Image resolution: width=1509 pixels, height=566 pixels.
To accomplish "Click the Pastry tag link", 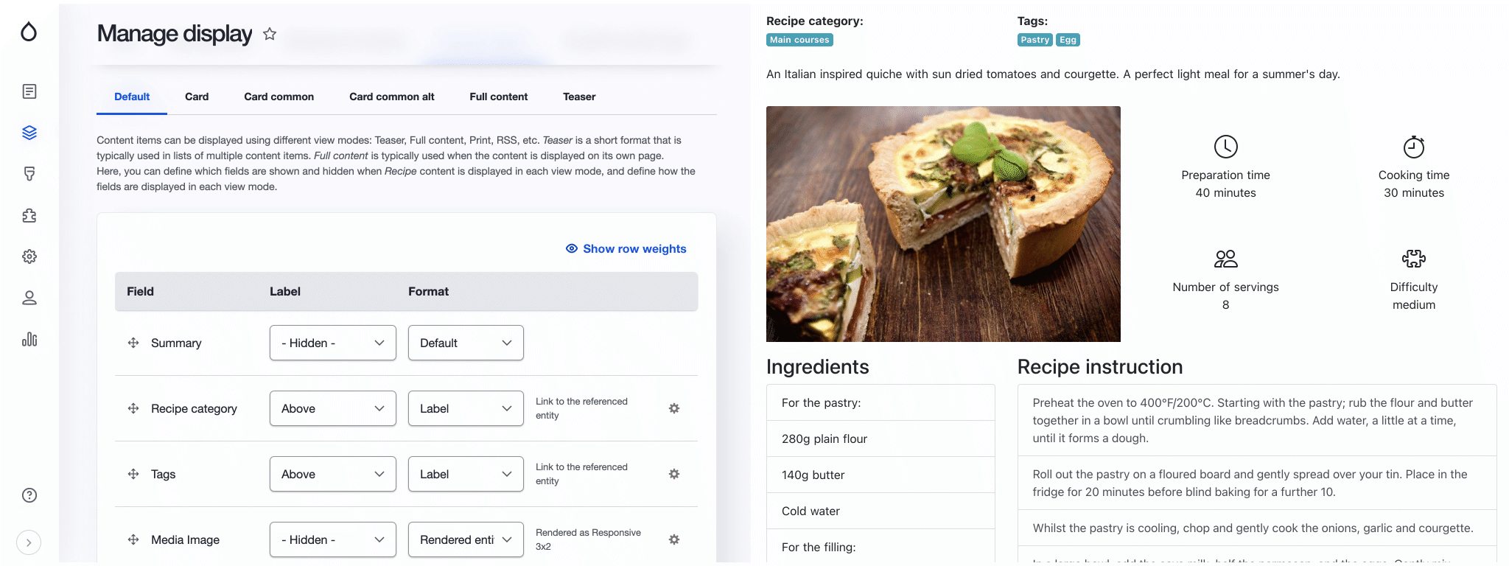I will [1034, 40].
